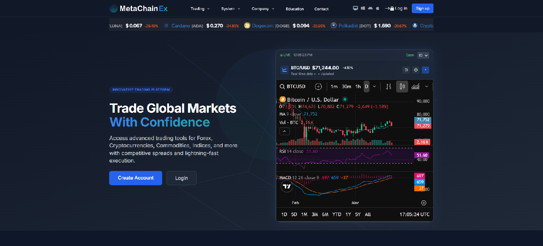Click the MetaChainEx logo
The width and height of the screenshot is (543, 246).
tap(138, 9)
